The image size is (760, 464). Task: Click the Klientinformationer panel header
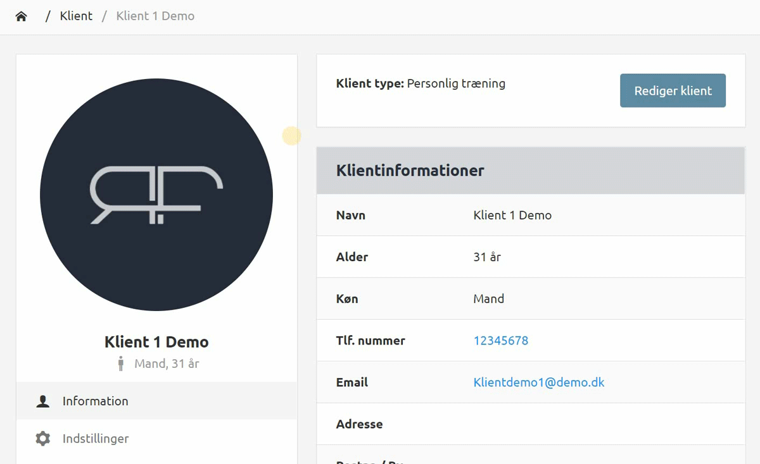410,171
